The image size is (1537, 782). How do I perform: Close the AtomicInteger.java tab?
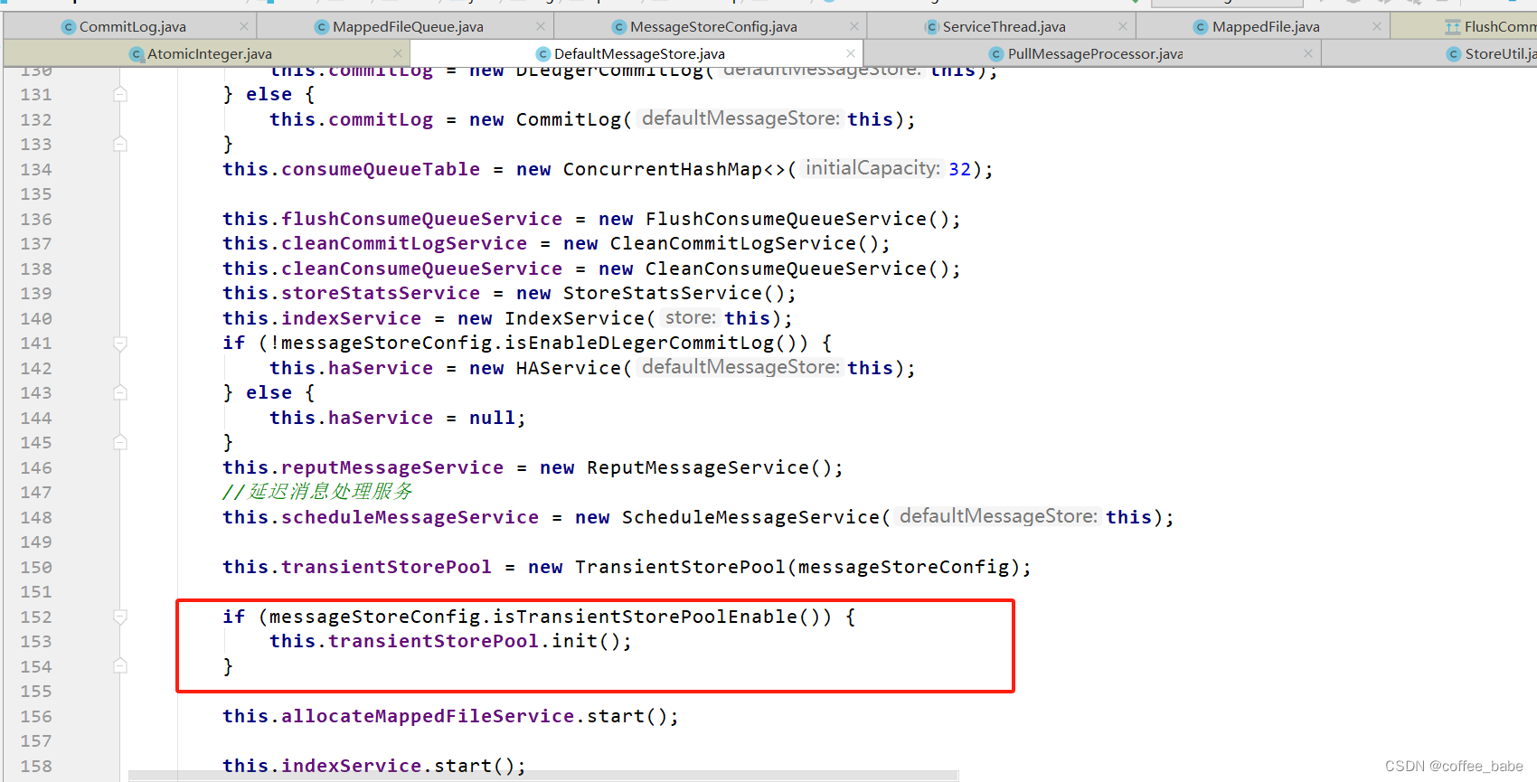[x=398, y=54]
